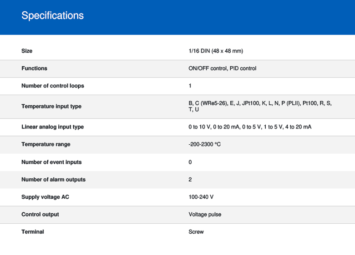Click the alarm outputs value 2
This screenshot has width=355, height=255.
(x=190, y=180)
